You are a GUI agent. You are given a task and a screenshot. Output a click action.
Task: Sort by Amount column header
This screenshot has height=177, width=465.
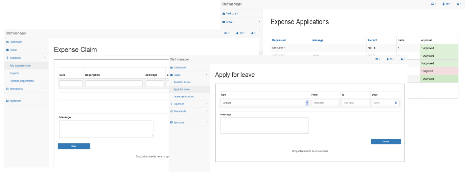point(372,40)
